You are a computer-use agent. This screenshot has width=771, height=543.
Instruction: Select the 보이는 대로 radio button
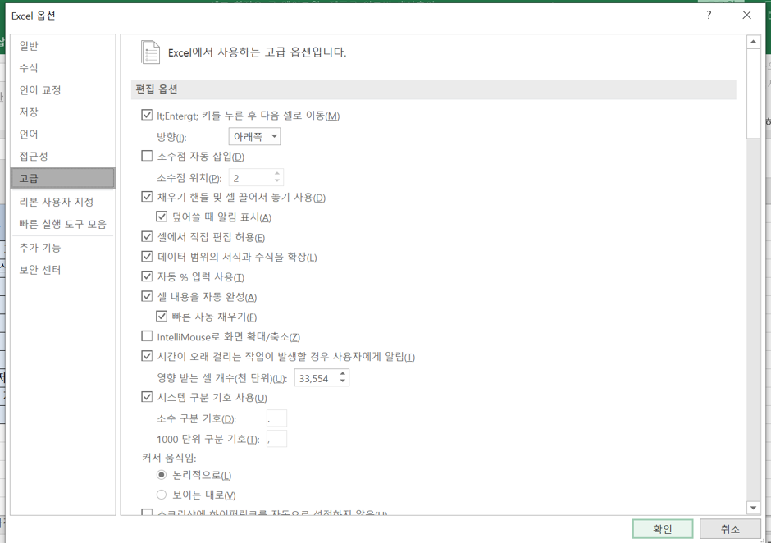(162, 495)
